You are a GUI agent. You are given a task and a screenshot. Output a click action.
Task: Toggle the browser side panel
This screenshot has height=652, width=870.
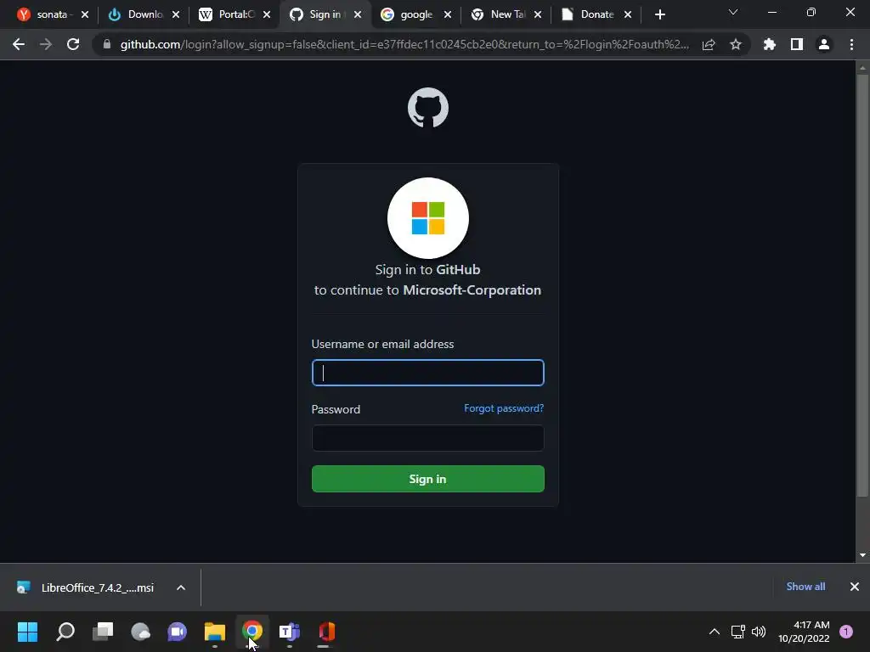coord(797,44)
